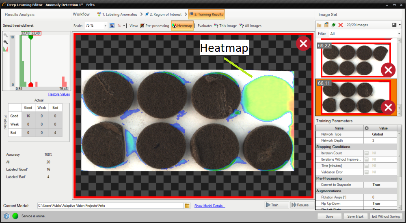Screen dimensions: 406x223
Task: Browse for model folder next to path
Action: (x=187, y=206)
